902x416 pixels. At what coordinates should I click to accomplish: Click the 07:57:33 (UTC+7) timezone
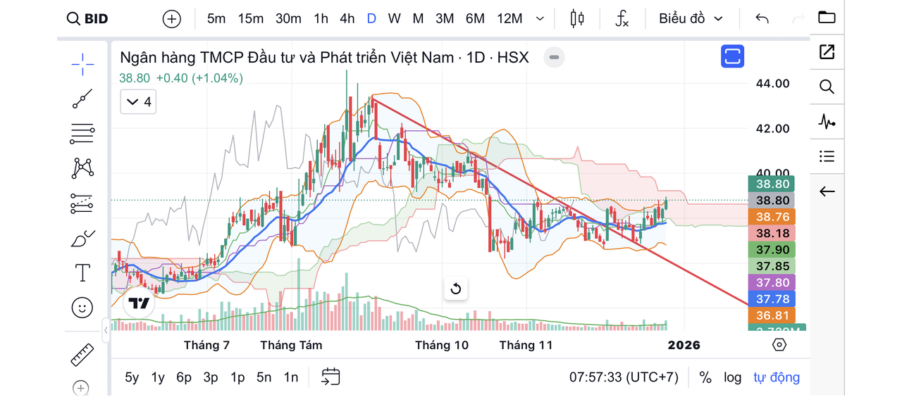(624, 377)
